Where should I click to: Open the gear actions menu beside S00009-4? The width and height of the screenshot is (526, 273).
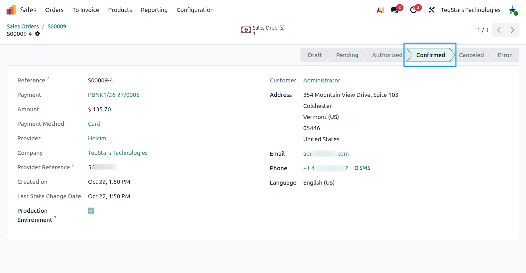(38, 34)
